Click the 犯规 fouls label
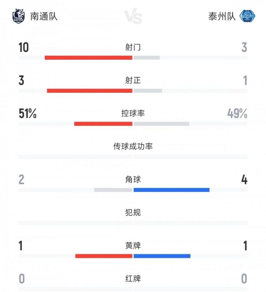266x292 pixels. tap(133, 212)
